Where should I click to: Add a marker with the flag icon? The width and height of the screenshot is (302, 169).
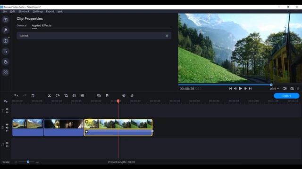pos(107,95)
